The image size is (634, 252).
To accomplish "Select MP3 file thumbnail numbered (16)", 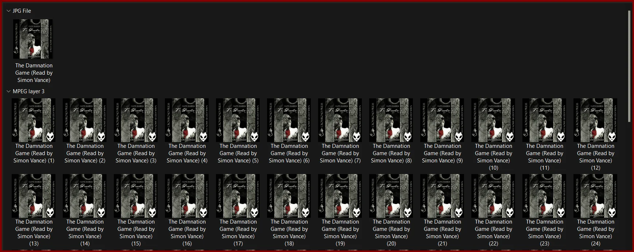I will 187,196.
